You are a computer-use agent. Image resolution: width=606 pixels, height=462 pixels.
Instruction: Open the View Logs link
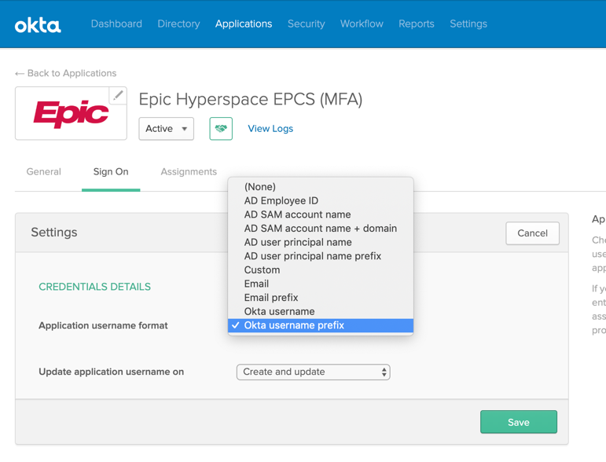[270, 129]
